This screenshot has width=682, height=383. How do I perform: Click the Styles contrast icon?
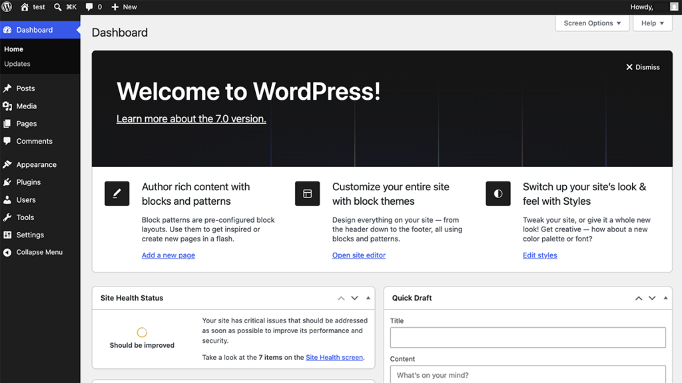(x=498, y=193)
